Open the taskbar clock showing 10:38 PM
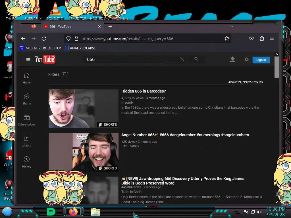 pyautogui.click(x=276, y=212)
